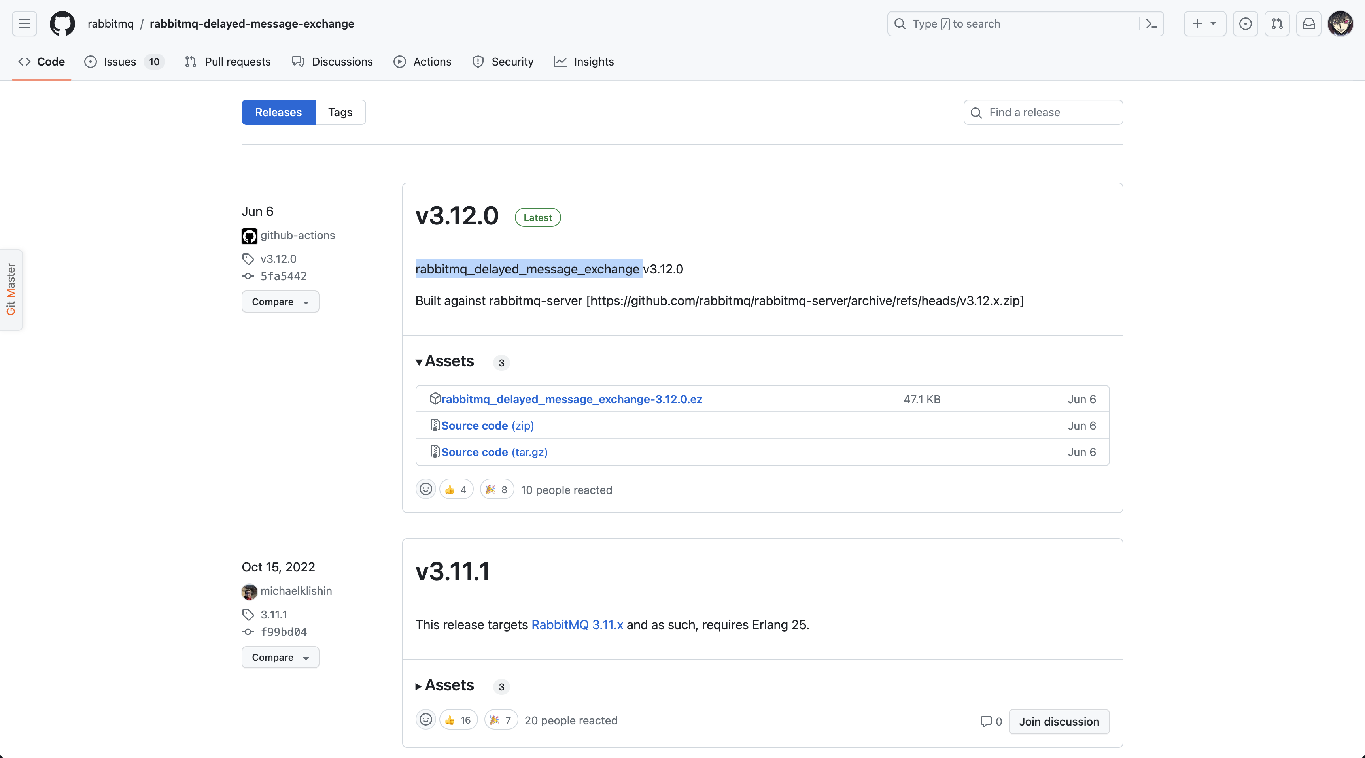Switch to the Tags tab
Screen dimensions: 1365x758
click(340, 112)
